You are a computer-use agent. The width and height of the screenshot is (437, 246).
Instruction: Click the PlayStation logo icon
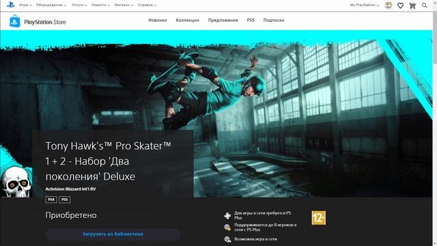coord(11,5)
